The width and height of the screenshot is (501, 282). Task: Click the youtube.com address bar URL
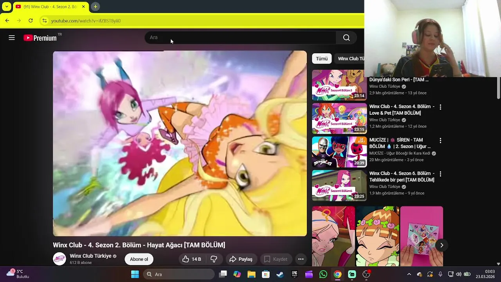point(86,21)
